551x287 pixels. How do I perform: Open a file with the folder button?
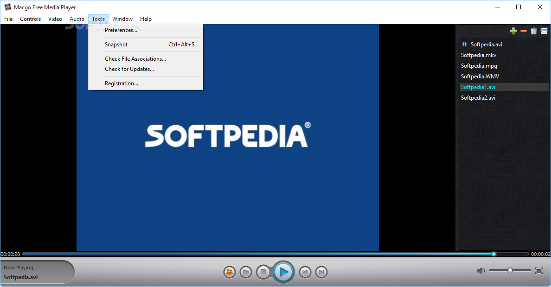(246, 272)
